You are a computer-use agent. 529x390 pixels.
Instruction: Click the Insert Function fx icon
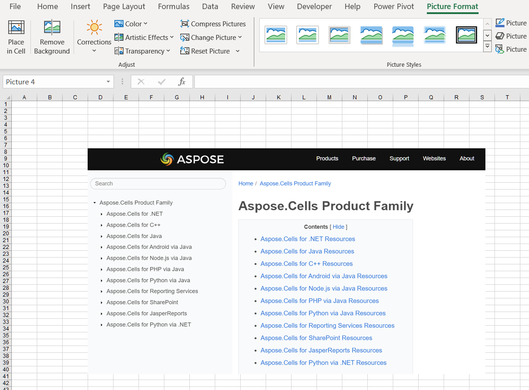[x=182, y=82]
